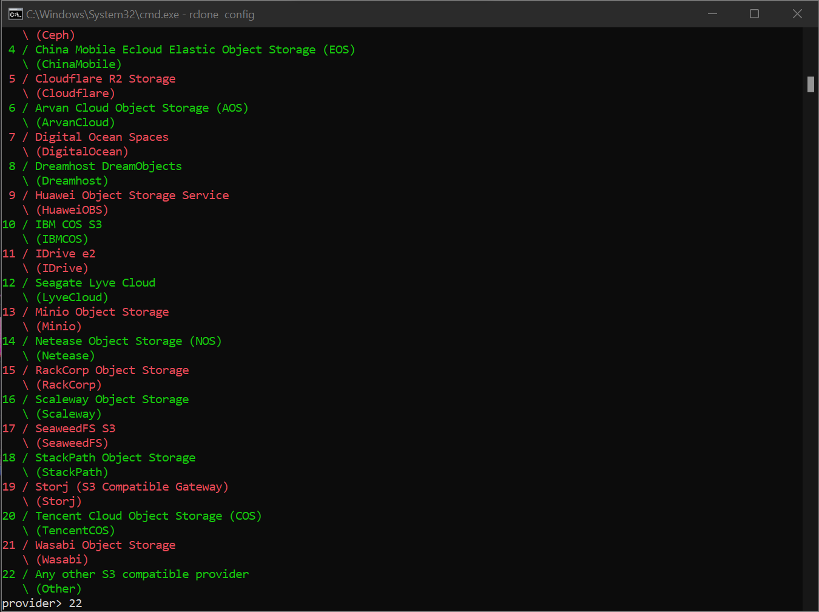Click the '(Other)' line

coord(59,589)
